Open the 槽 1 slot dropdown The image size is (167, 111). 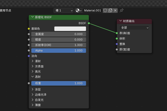64,10
